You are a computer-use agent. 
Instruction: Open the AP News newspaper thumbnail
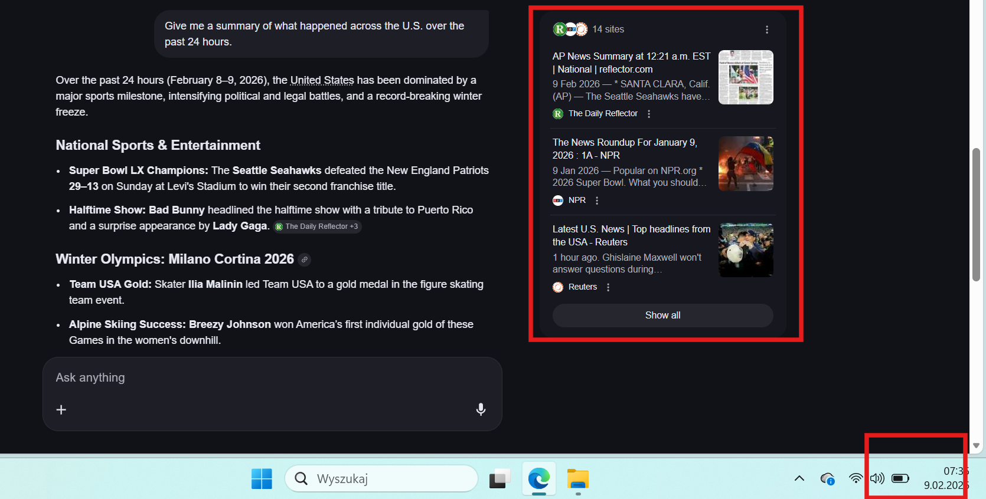tap(746, 77)
